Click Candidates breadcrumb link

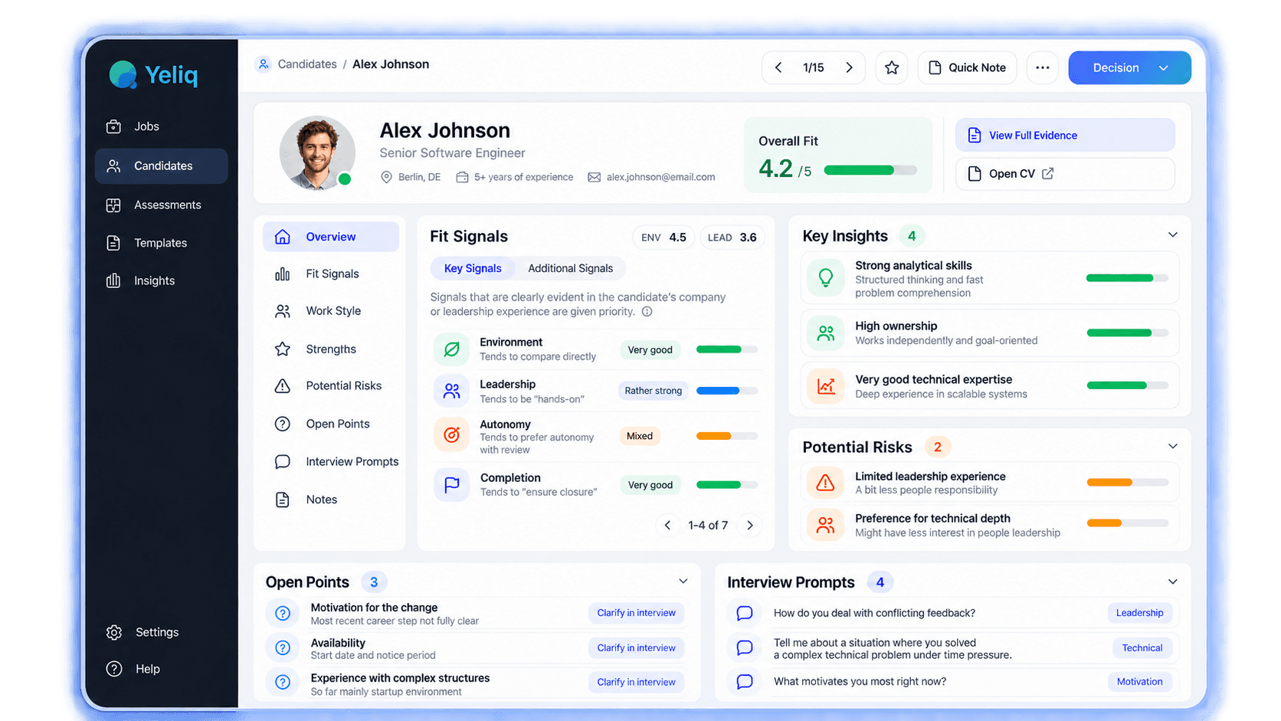(x=307, y=64)
